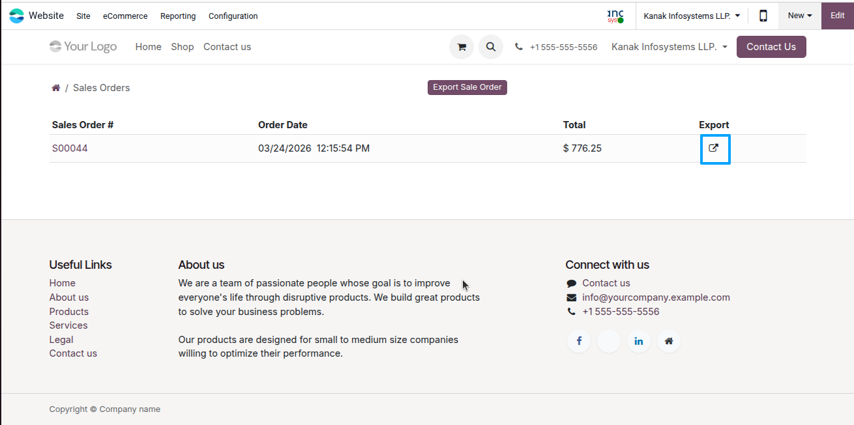
Task: Open sales order S00044
Action: coord(70,148)
